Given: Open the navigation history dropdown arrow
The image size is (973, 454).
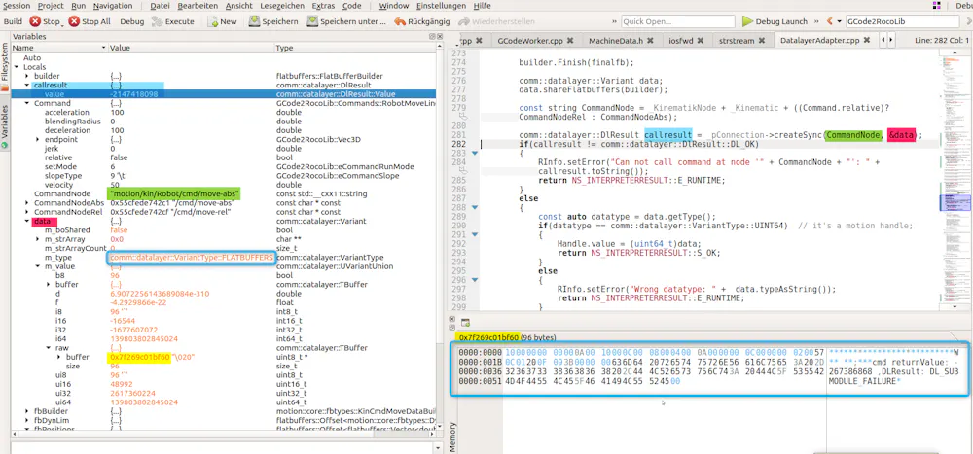Looking at the screenshot, I should point(840,21).
